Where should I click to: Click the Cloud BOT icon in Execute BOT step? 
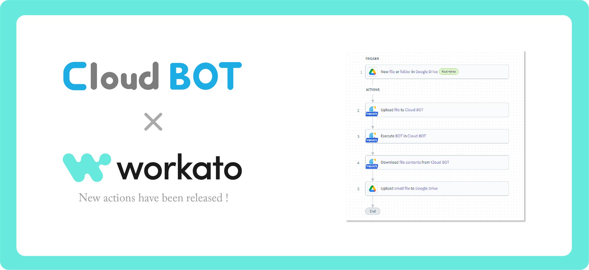click(372, 135)
